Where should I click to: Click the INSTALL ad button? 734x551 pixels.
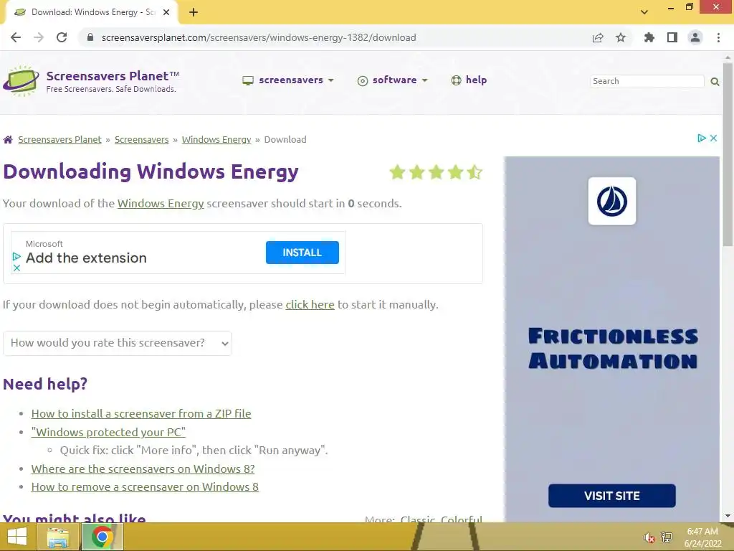[x=302, y=253]
